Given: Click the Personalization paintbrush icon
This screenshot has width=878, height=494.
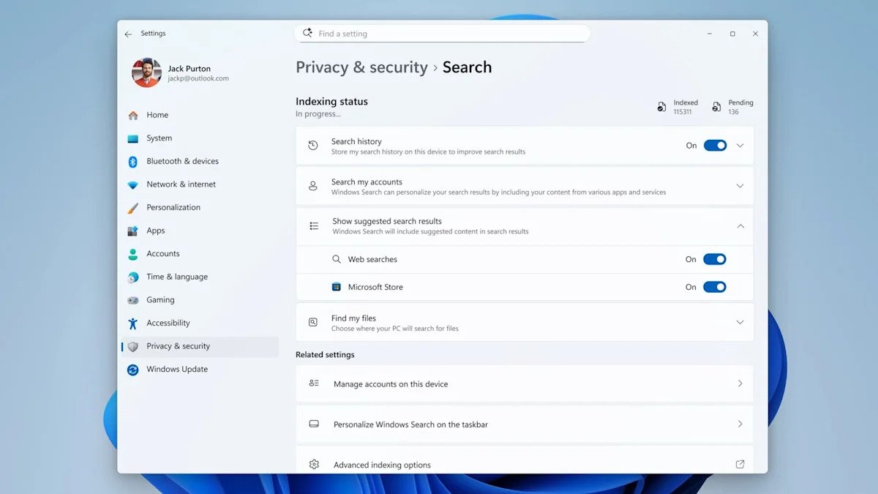Looking at the screenshot, I should 132,208.
